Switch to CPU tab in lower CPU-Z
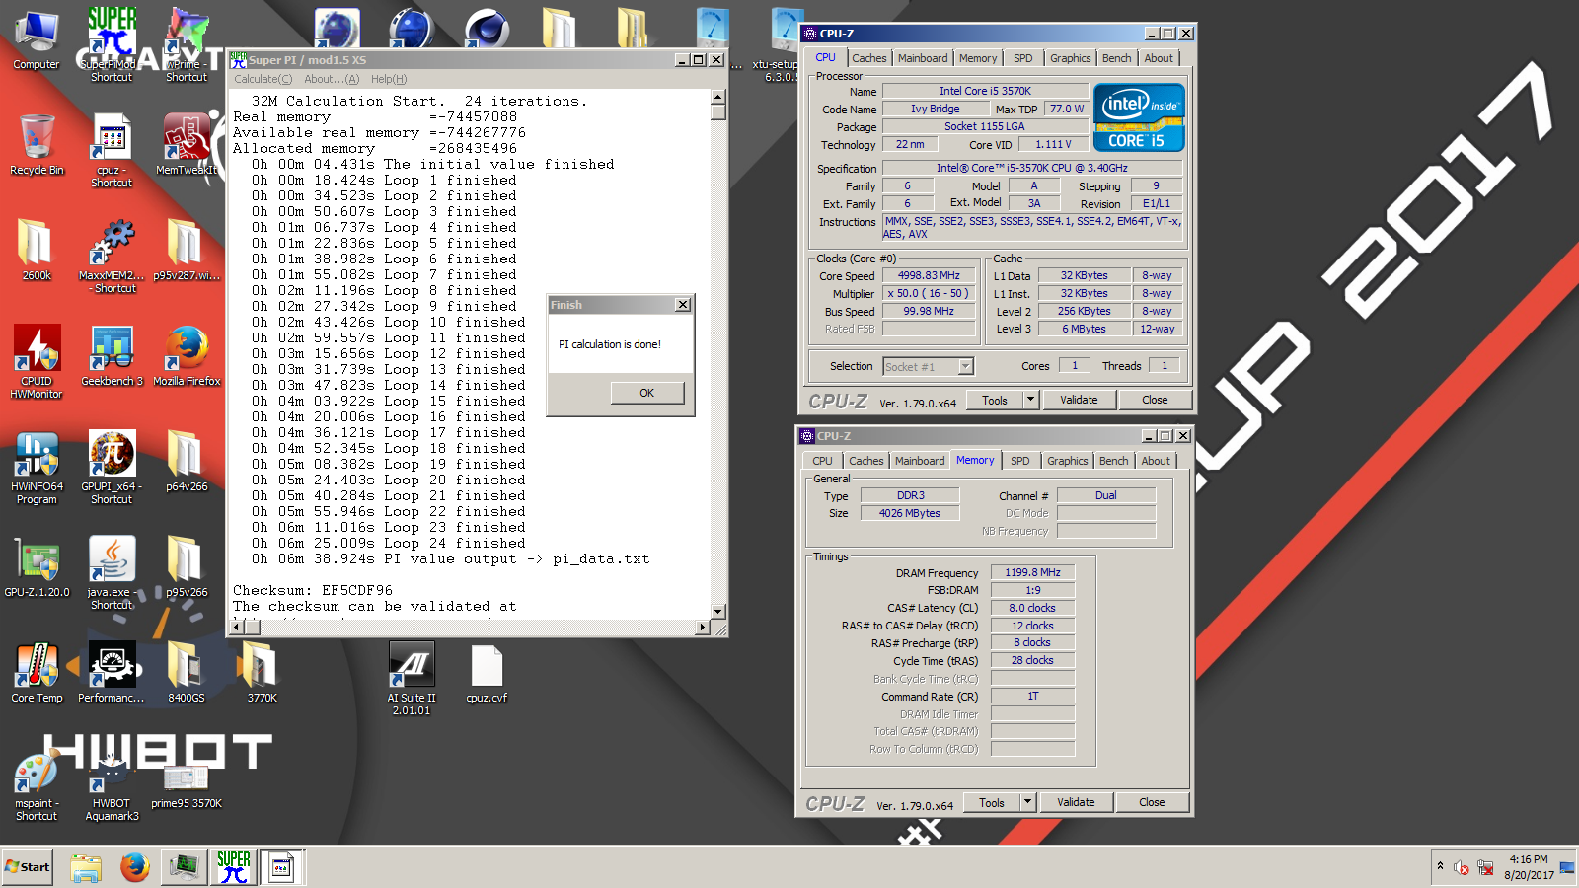1579x888 pixels. (x=822, y=461)
